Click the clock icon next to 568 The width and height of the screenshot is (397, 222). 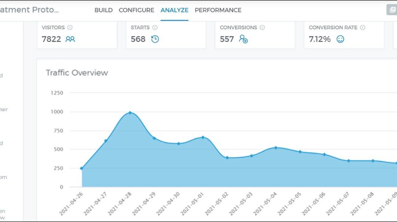pyautogui.click(x=155, y=39)
